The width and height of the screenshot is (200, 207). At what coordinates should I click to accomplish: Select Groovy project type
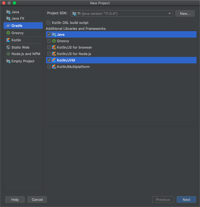point(23,33)
